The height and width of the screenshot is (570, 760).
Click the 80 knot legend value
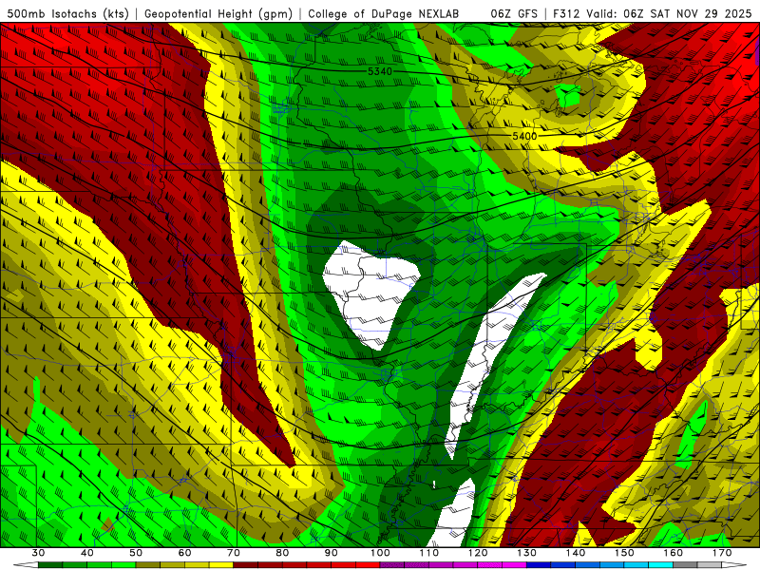coord(282,553)
